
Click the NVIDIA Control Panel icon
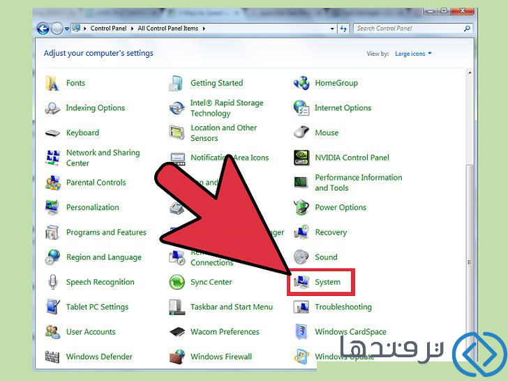click(x=301, y=158)
